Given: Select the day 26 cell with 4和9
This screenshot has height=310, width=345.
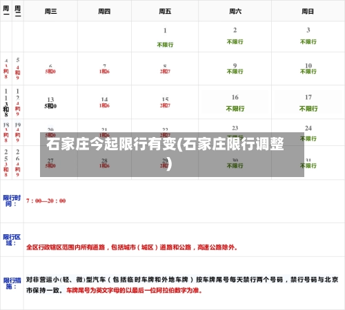Looking at the screenshot, I should (18, 163).
